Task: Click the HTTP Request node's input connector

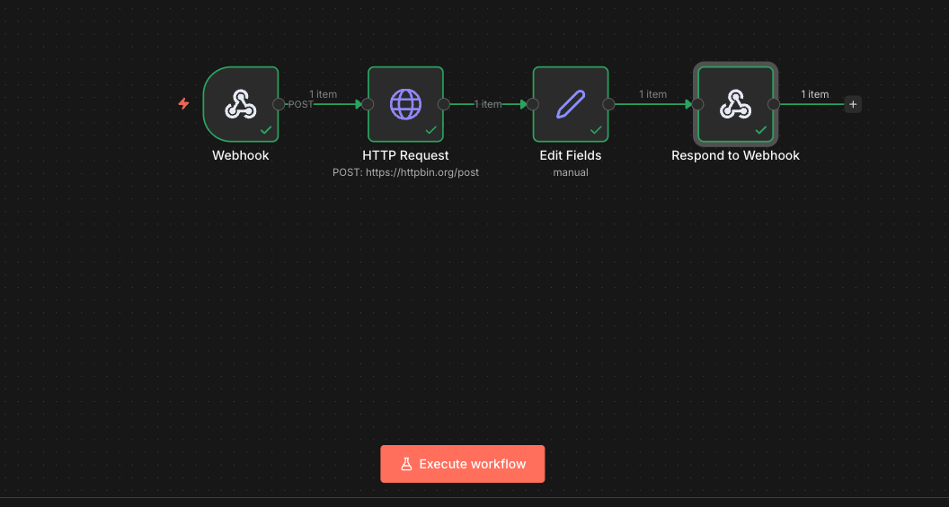Action: point(368,104)
